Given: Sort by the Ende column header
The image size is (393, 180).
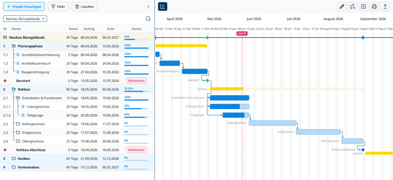Looking at the screenshot, I should click(111, 29).
